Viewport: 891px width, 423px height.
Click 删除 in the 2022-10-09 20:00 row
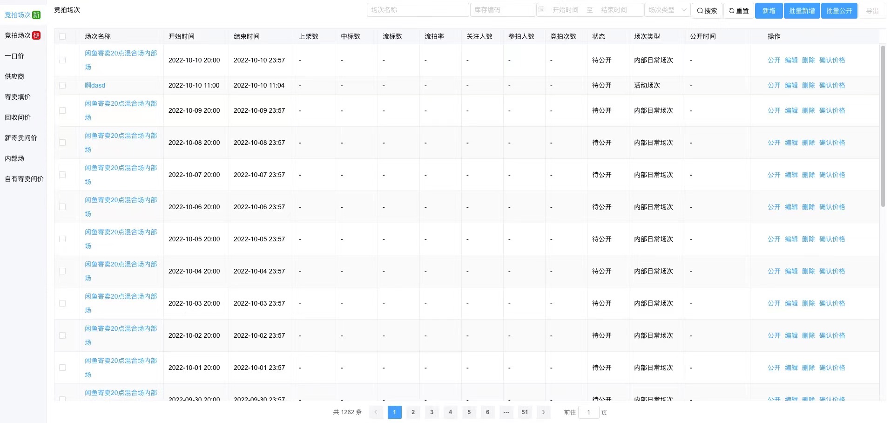[x=808, y=110]
